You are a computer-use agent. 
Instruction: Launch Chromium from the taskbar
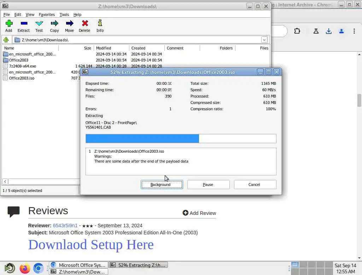[38, 268]
